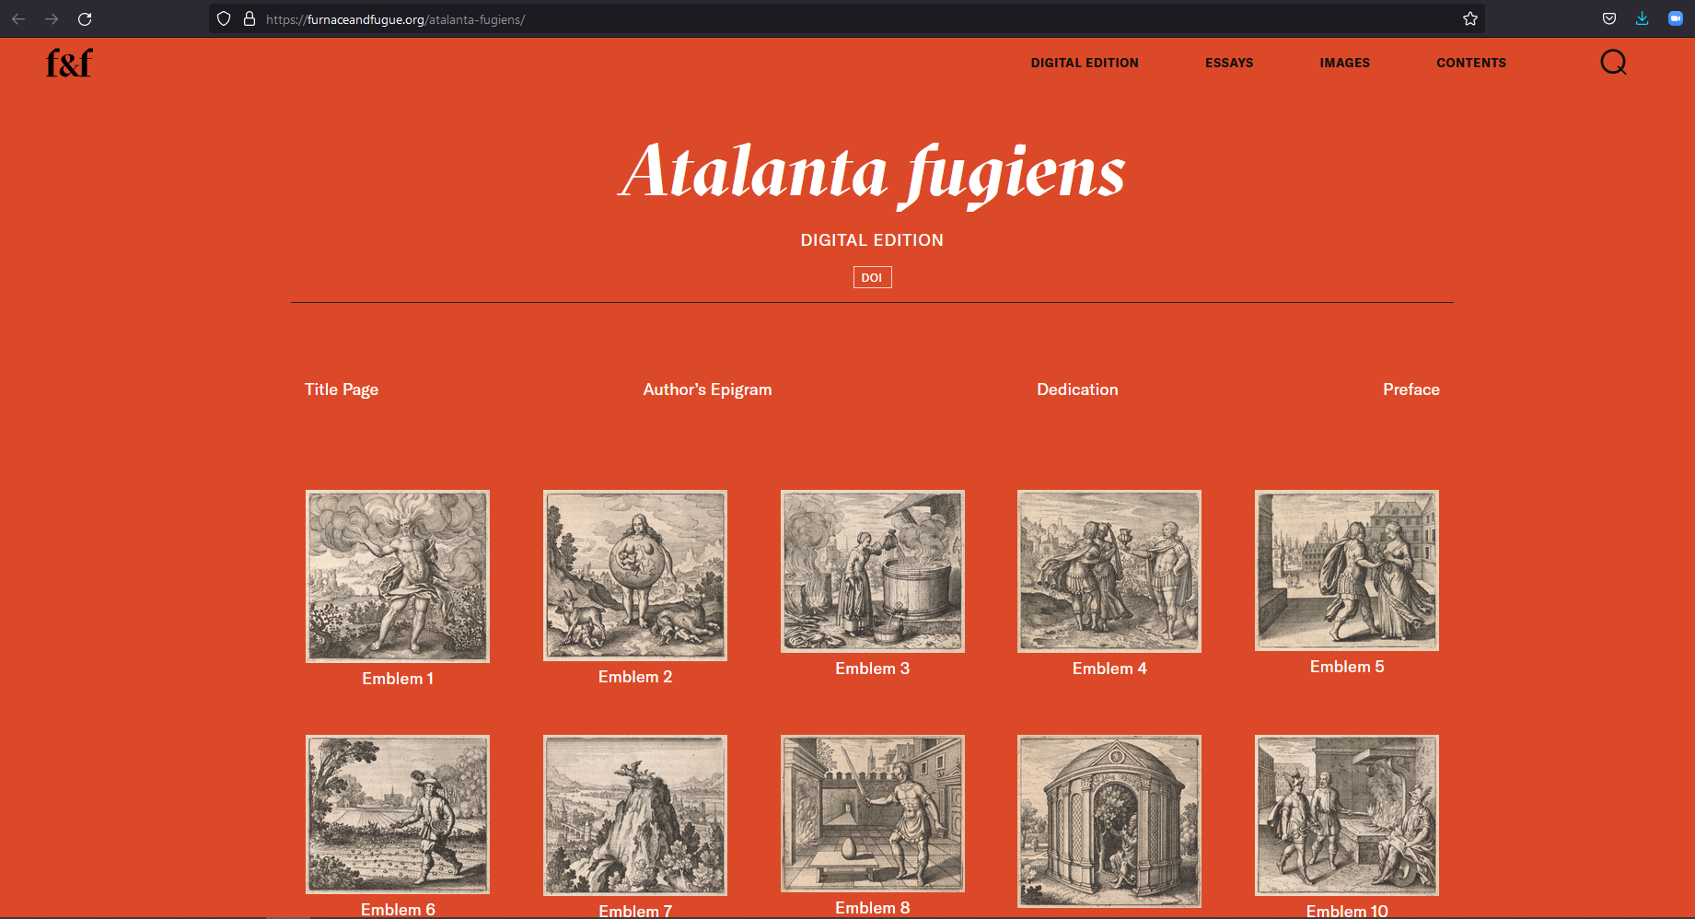The height and width of the screenshot is (919, 1695).
Task: Click the DIGITAL EDITION subtitle under the title
Action: pyautogui.click(x=872, y=240)
